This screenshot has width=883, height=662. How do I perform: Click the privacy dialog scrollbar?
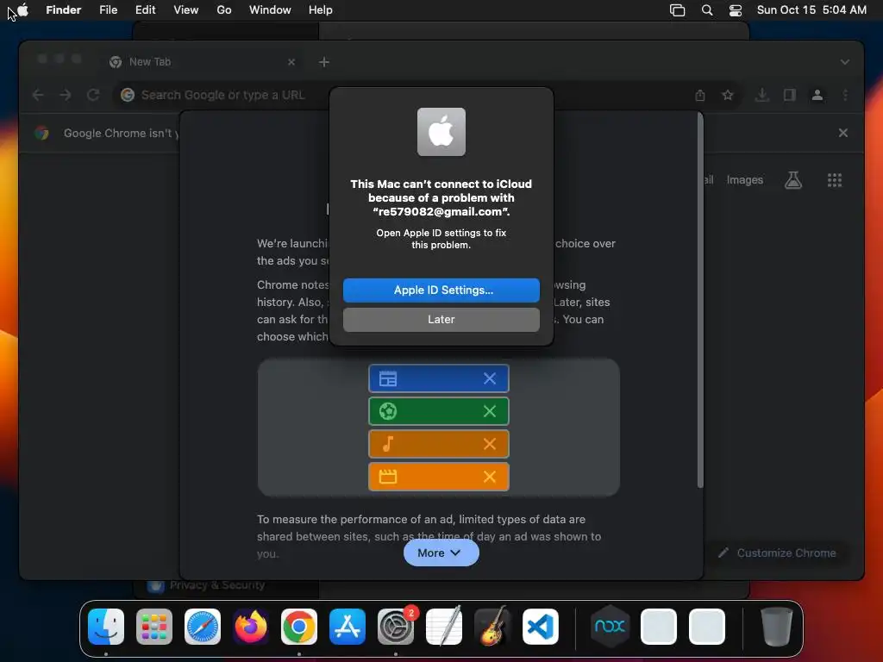(x=700, y=300)
